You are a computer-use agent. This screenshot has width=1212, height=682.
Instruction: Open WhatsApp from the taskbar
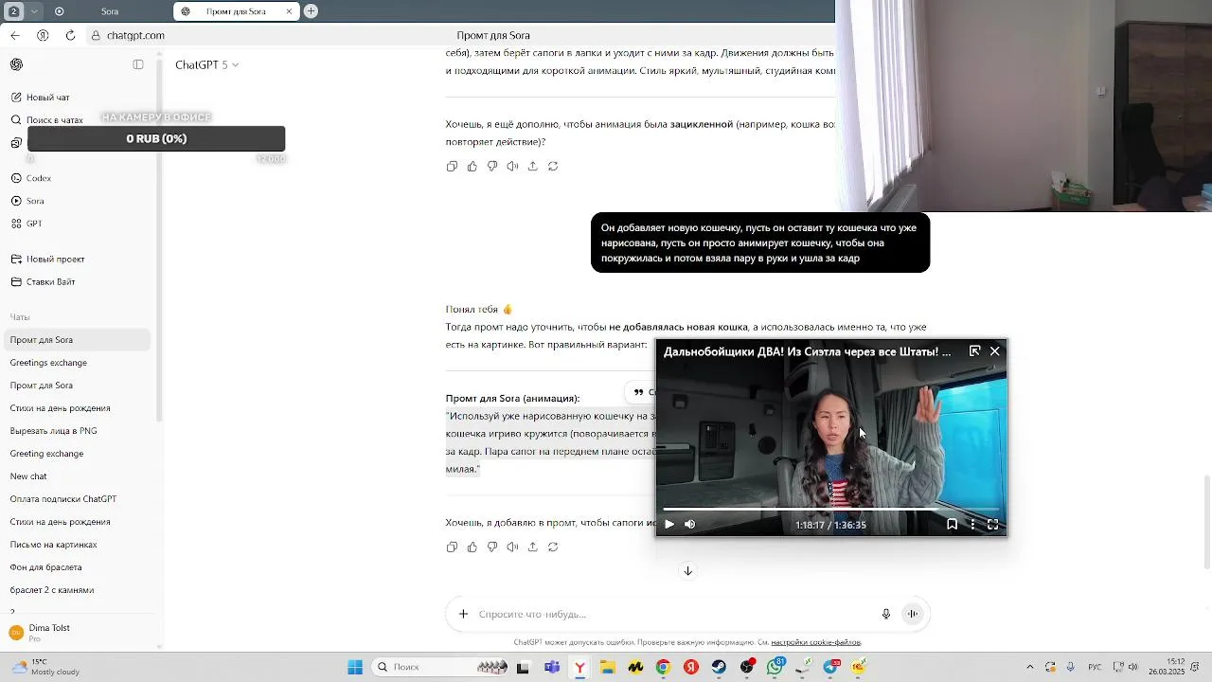775,668
